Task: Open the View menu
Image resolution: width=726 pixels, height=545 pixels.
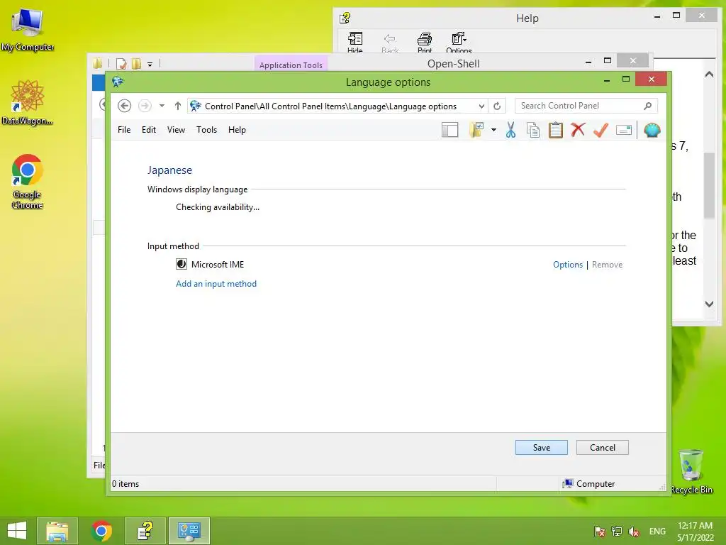Action: click(x=176, y=130)
